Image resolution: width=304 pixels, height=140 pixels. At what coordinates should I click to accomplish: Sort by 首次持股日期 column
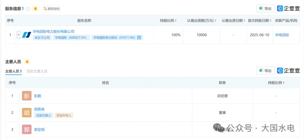click(260, 20)
